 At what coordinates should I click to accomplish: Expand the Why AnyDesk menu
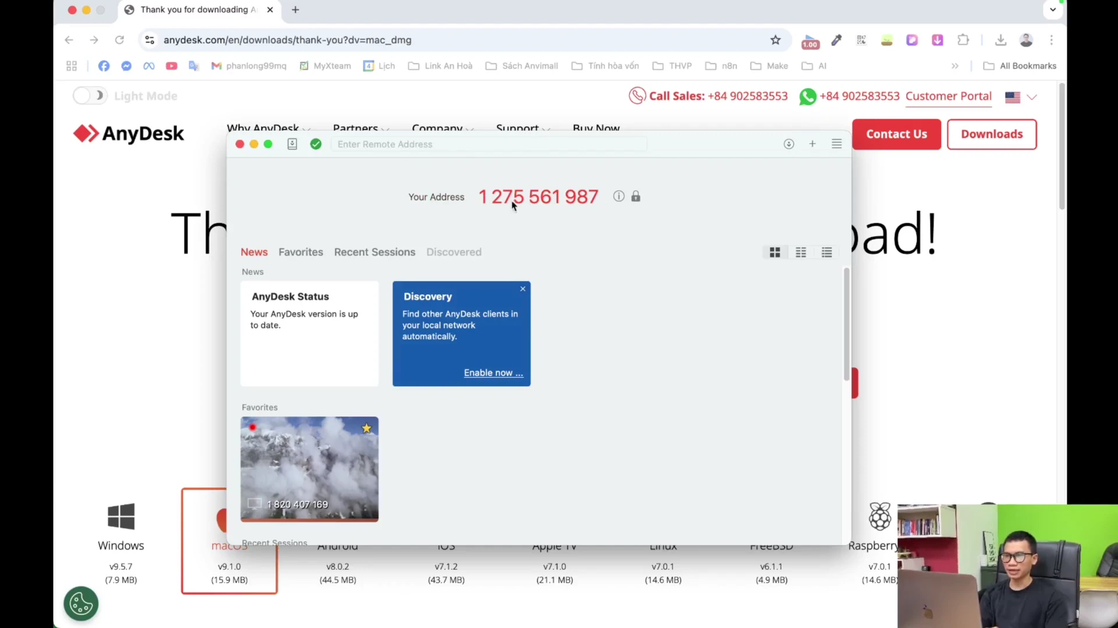click(268, 128)
